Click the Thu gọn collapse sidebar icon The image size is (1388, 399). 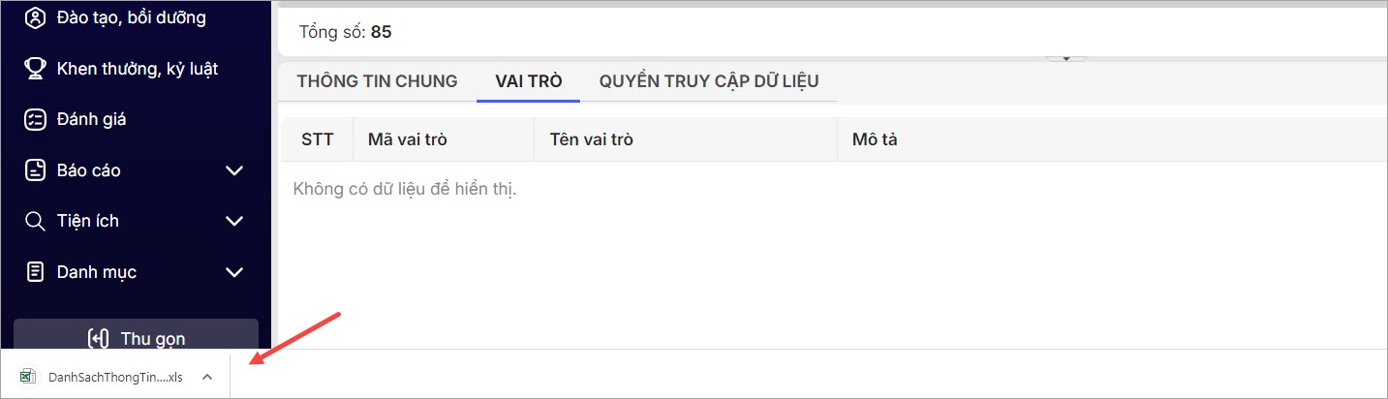pyautogui.click(x=98, y=339)
